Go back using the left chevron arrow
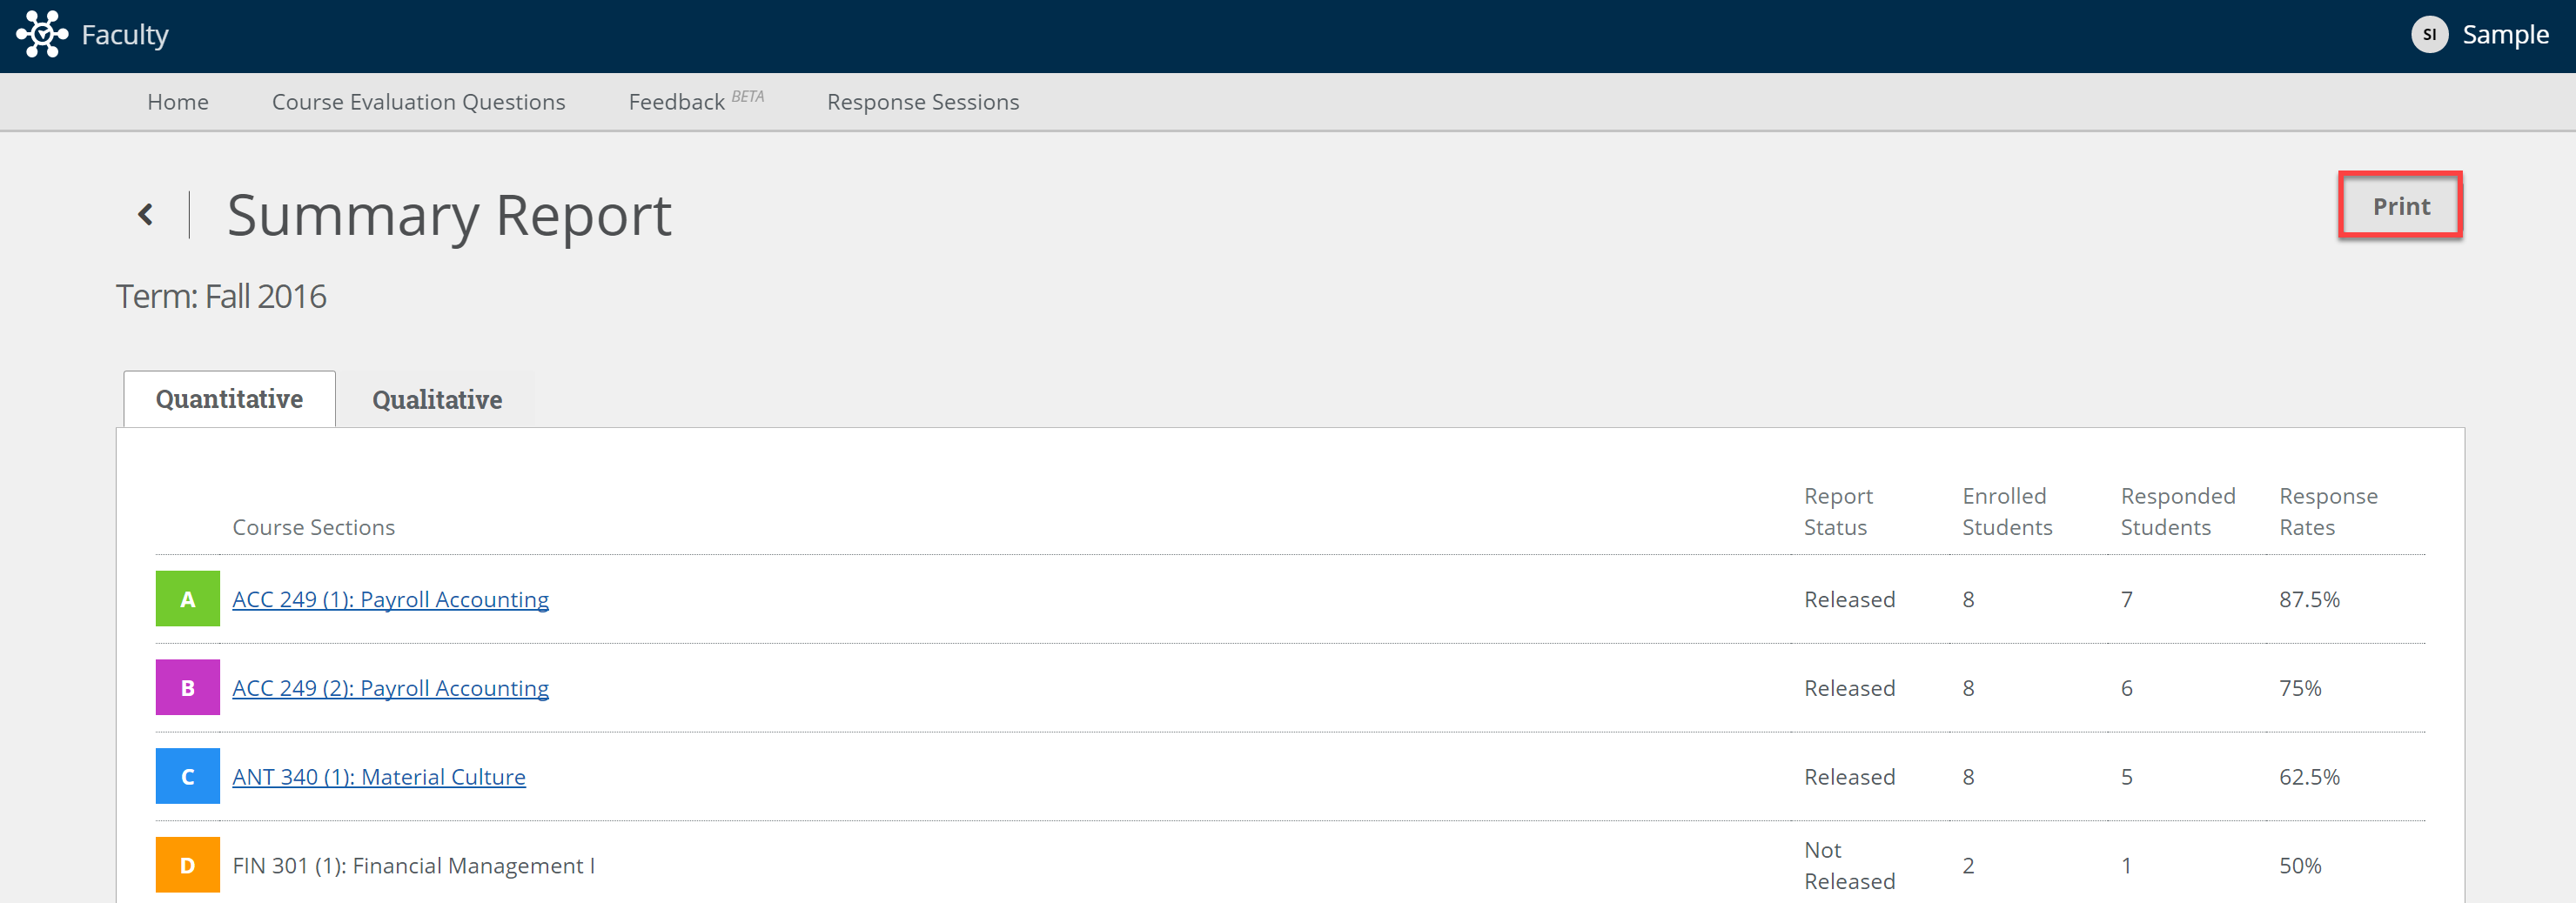2576x903 pixels. [x=146, y=214]
